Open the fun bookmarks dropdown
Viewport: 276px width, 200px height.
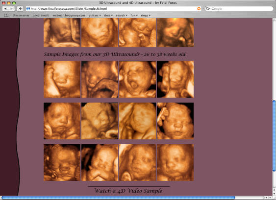click(x=134, y=16)
